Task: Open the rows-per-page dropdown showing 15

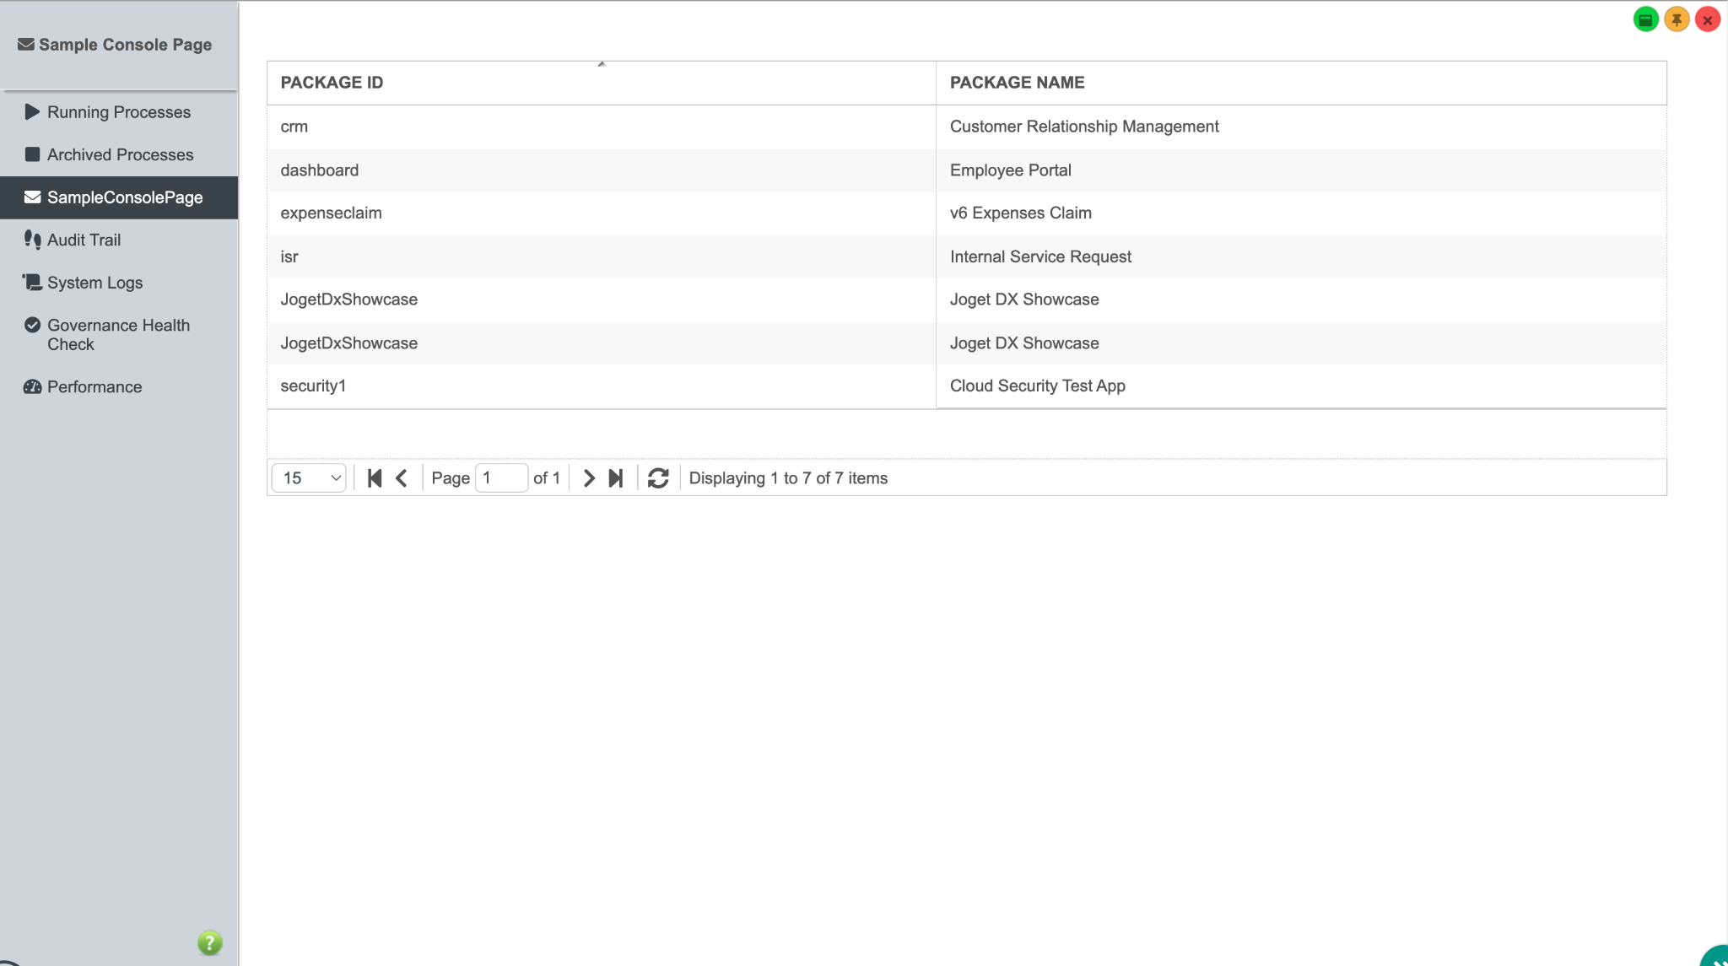Action: [x=309, y=478]
